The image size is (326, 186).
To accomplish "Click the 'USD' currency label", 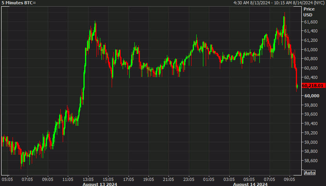I will [308, 15].
